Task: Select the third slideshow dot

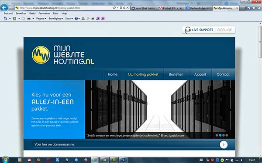Action: tap(224, 135)
